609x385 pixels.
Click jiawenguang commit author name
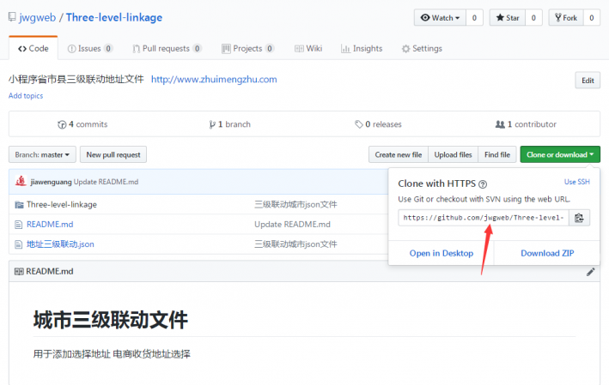[x=51, y=182]
